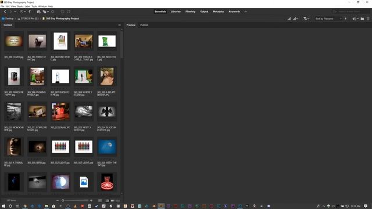The image size is (372, 209).
Task: Click Get photos from camera icon
Action: point(38,12)
